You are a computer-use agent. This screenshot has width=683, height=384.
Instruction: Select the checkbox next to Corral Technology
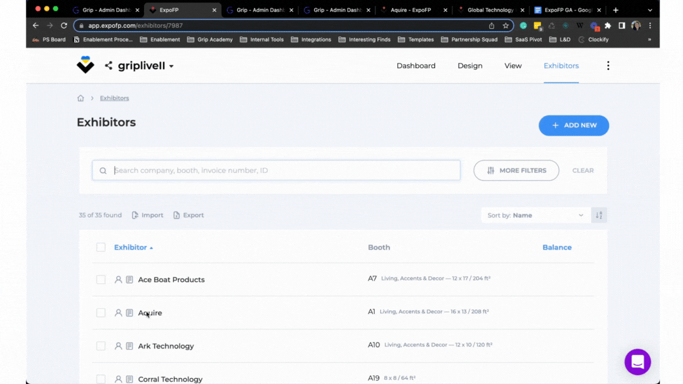101,379
